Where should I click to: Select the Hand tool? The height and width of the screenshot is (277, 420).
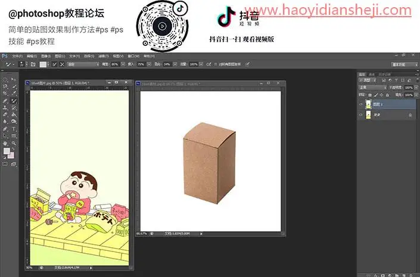point(5,143)
